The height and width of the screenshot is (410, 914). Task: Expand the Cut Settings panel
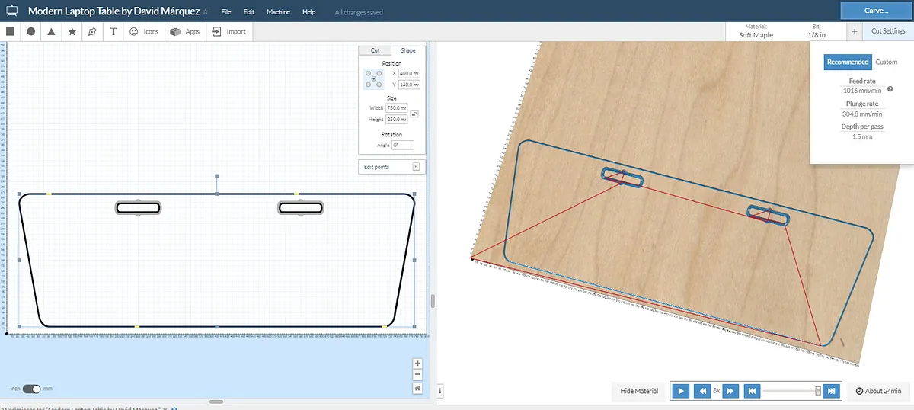click(x=887, y=31)
